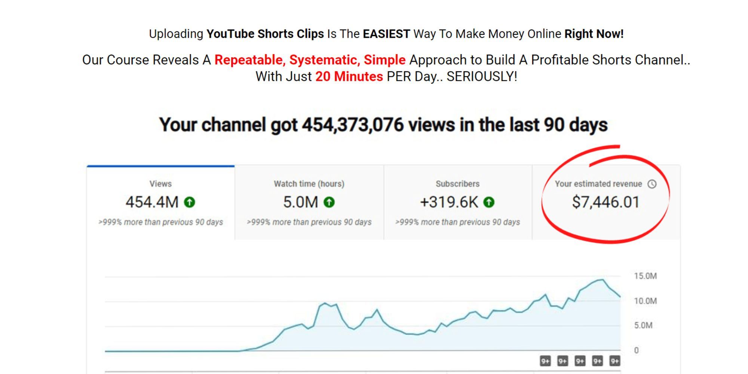Click the +319.6K subscribers value

point(449,202)
